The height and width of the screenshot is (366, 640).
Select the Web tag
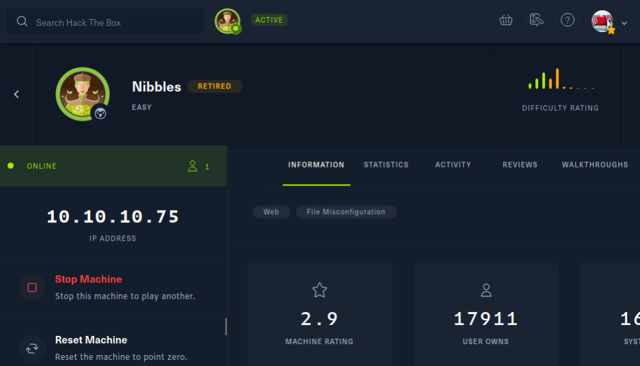[271, 212]
